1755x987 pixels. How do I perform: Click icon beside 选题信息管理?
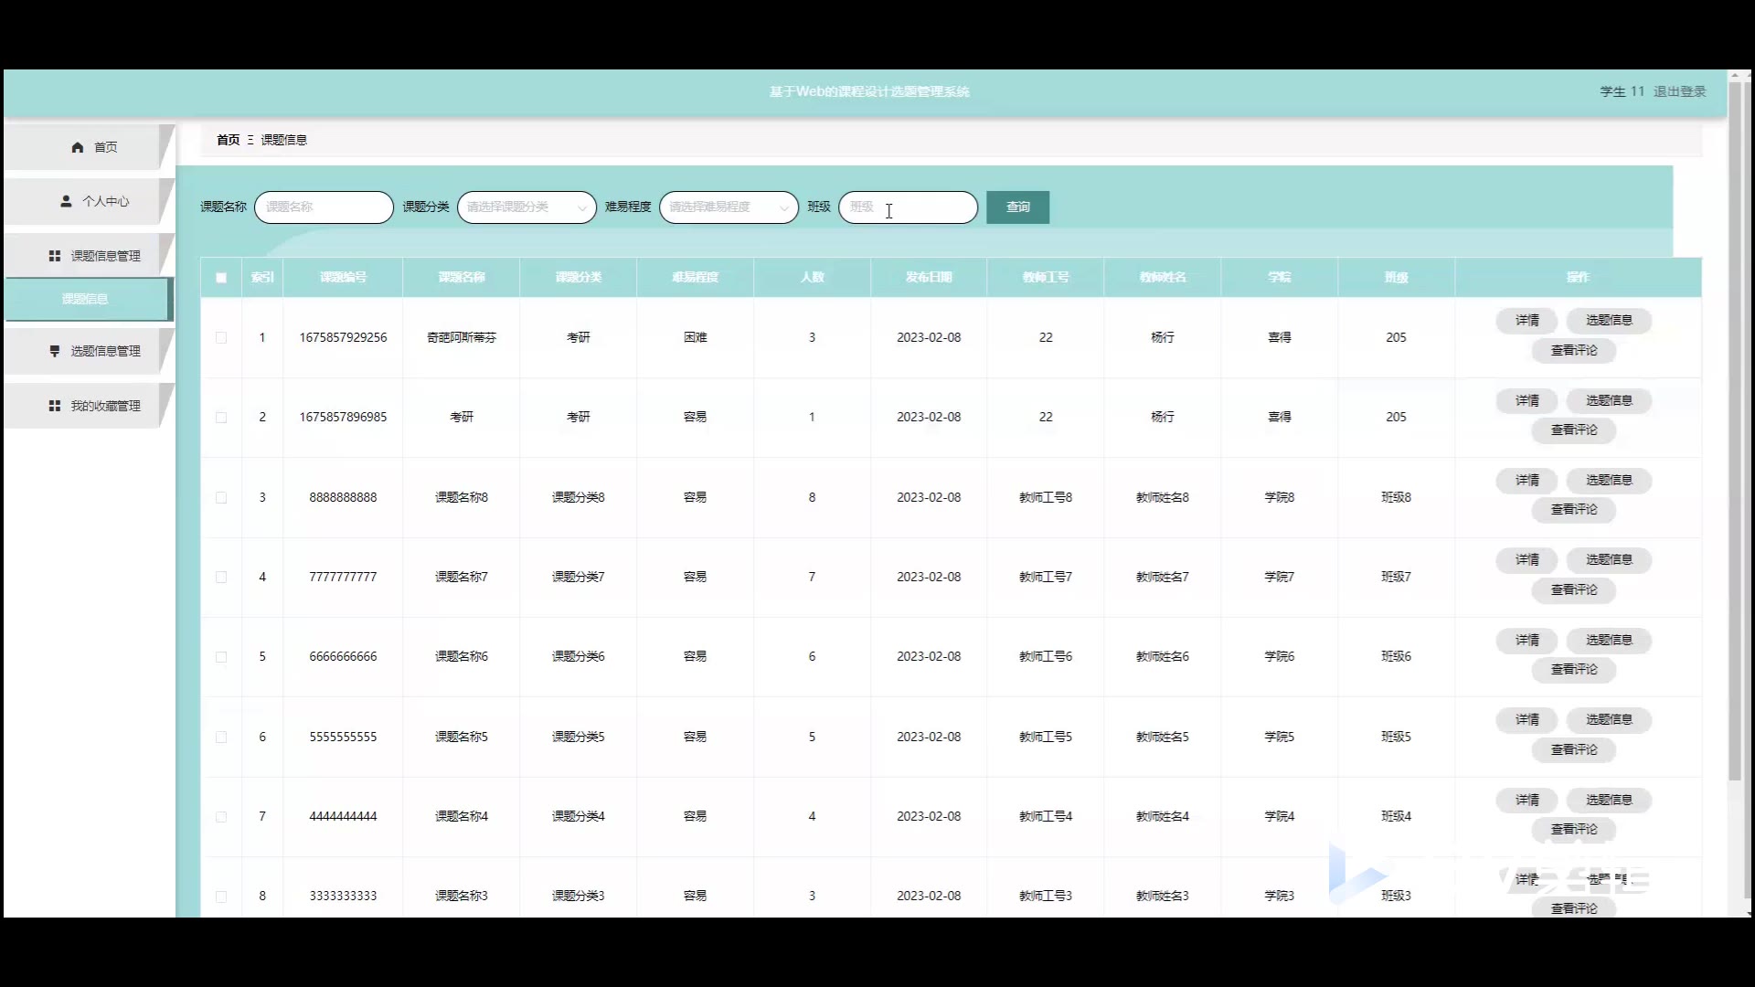pos(55,351)
